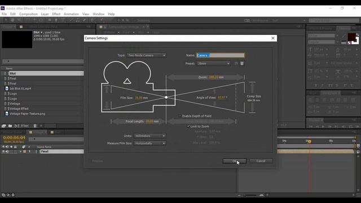Click the current time 0:00:06:04 display
Image resolution: width=361 pixels, height=203 pixels.
coord(14,138)
